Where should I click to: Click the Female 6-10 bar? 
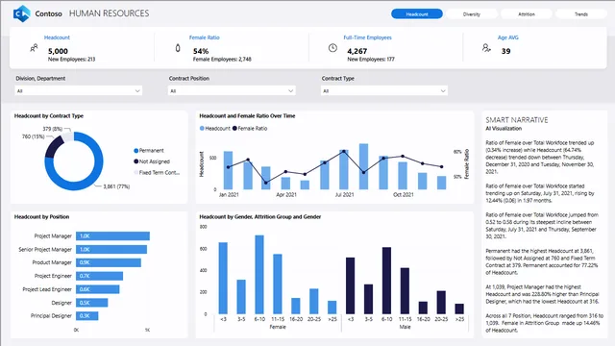coord(259,275)
